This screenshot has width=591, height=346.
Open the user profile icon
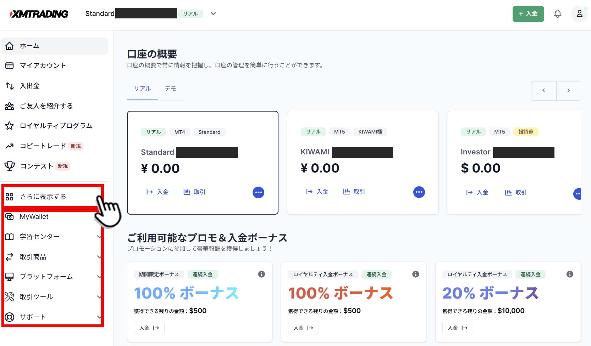point(579,14)
